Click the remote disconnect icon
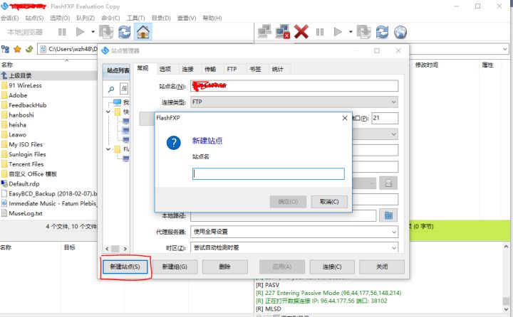 click(283, 32)
